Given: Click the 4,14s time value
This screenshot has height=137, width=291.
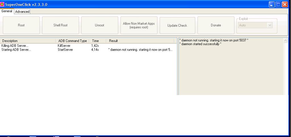Looking at the screenshot, I should [95, 50].
